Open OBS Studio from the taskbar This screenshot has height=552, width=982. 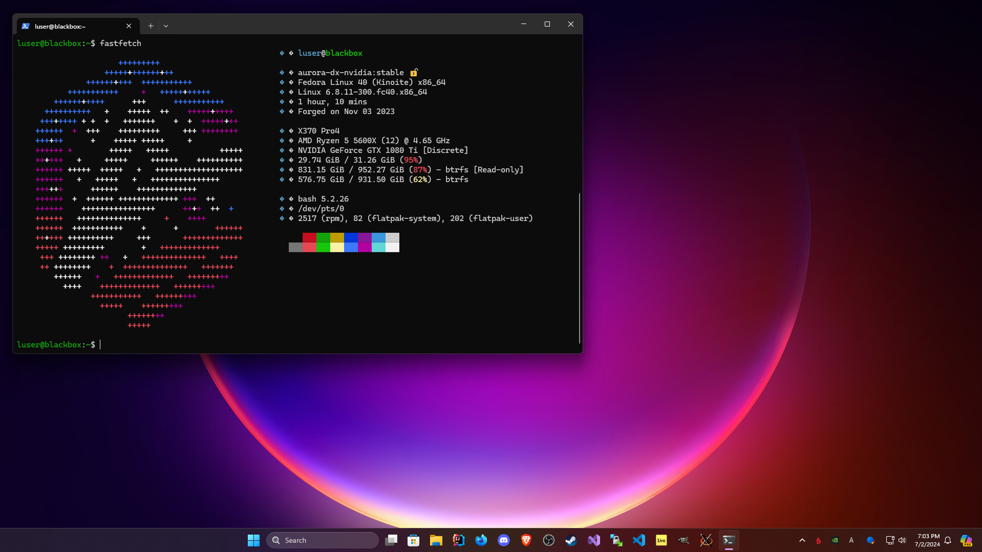tap(548, 540)
